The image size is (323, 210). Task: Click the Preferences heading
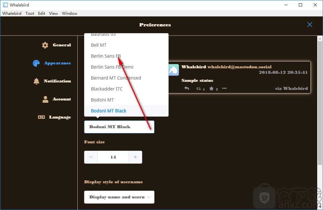(x=155, y=25)
